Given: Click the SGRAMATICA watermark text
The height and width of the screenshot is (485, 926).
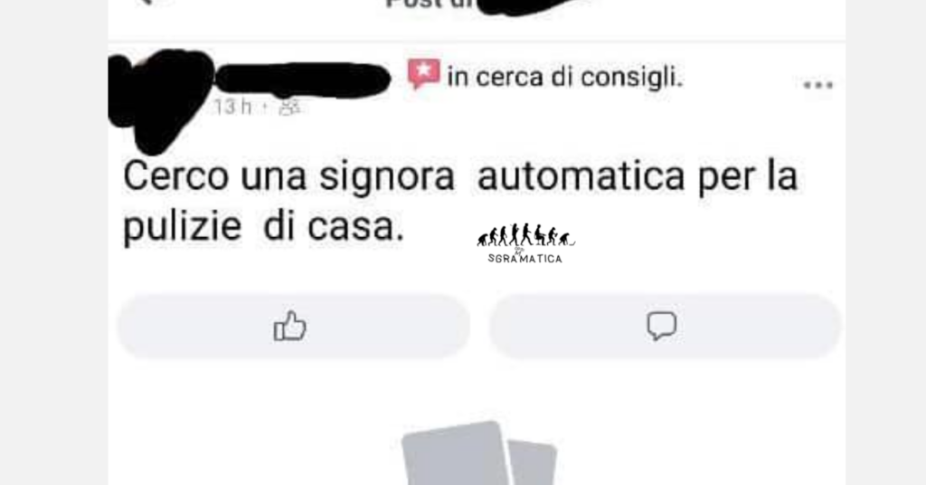Looking at the screenshot, I should [x=525, y=258].
